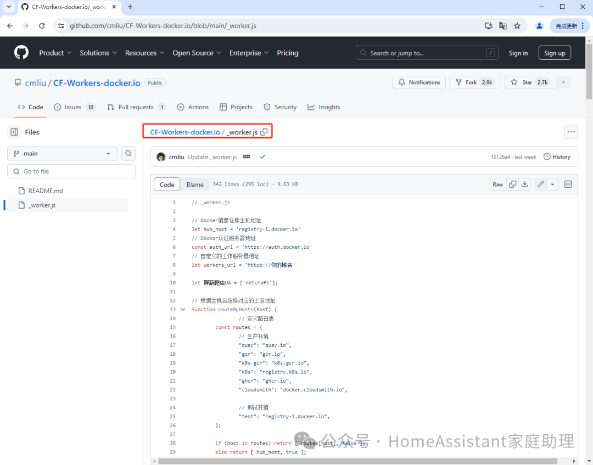Screen dimensions: 593x465
Task: Switch to the Security tab
Action: tap(280, 107)
